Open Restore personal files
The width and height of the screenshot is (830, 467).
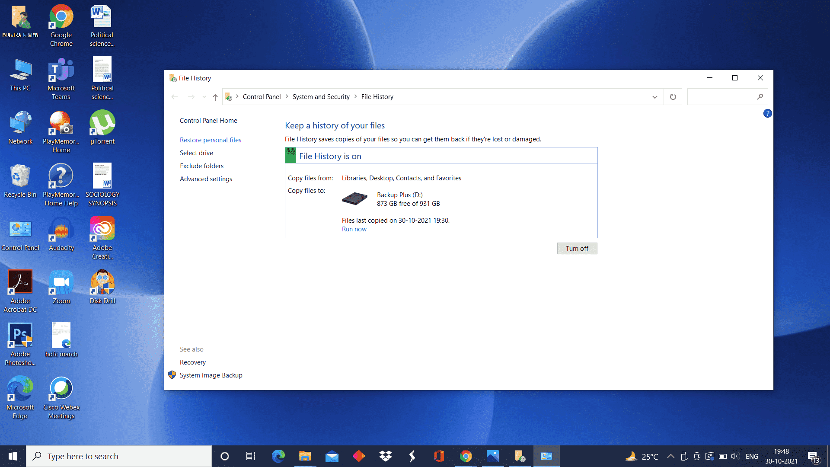[211, 140]
